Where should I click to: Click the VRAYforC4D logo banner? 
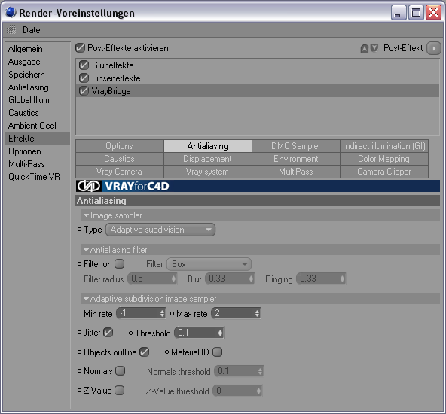point(258,186)
